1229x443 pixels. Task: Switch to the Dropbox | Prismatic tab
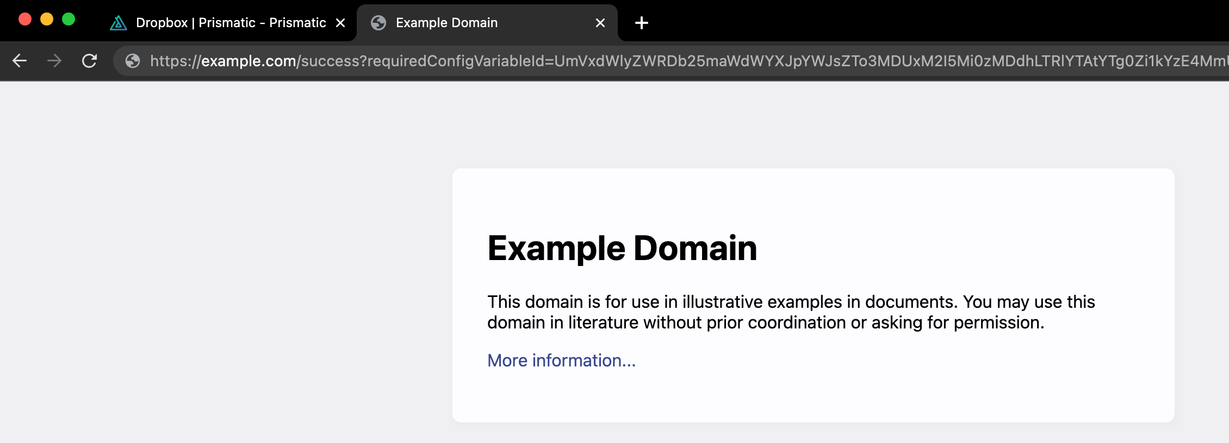[x=227, y=23]
